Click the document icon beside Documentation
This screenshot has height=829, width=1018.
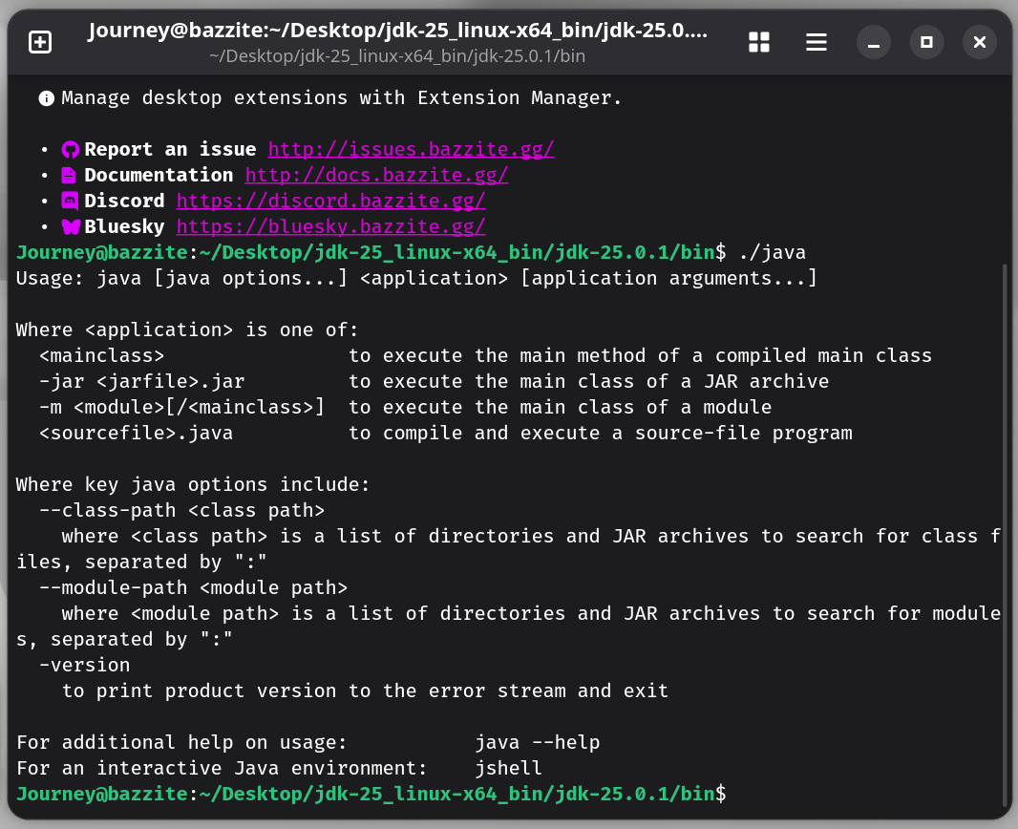click(x=69, y=176)
